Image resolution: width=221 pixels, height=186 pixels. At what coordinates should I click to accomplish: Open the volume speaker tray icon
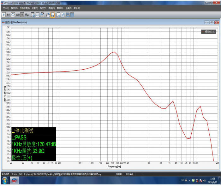(x=204, y=181)
